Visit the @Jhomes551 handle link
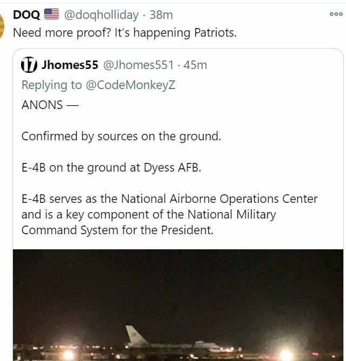The height and width of the screenshot is (361, 346). coord(138,65)
